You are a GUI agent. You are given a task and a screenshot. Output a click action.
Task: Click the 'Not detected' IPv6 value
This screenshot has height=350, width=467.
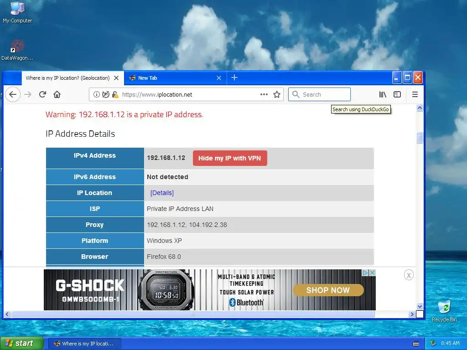coord(167,177)
